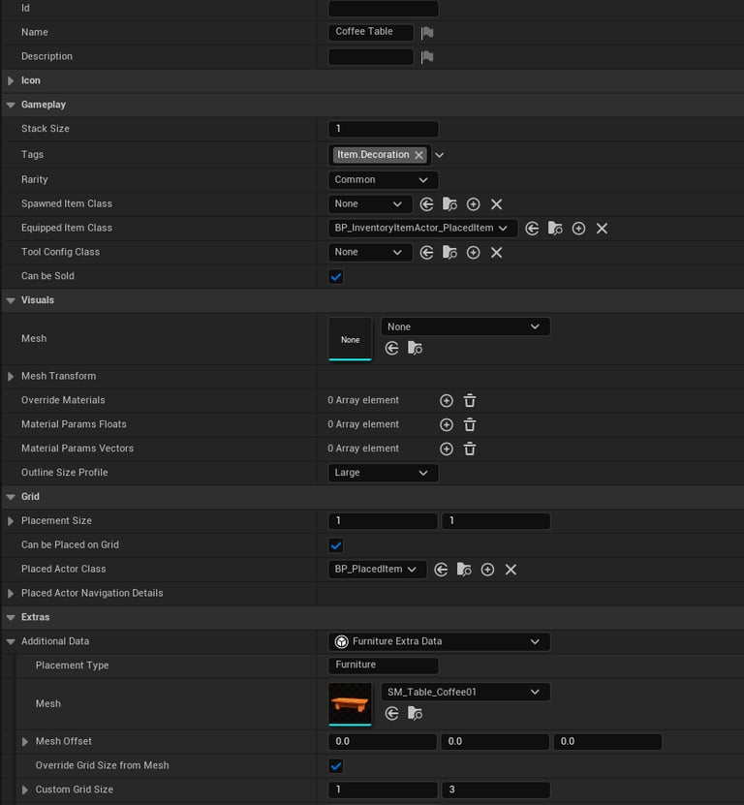Browse to Spawned Item Class in Content Browser
Screen dimensions: 744x805
[449, 204]
